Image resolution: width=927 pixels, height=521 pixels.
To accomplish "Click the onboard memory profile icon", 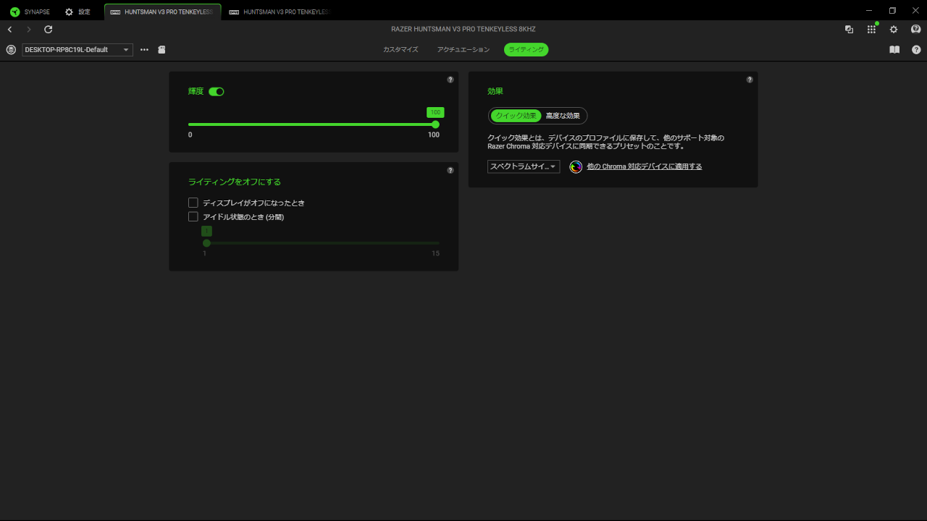I will (162, 50).
